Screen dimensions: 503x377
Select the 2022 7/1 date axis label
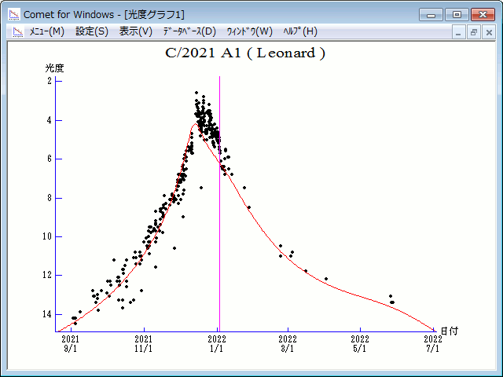click(432, 343)
